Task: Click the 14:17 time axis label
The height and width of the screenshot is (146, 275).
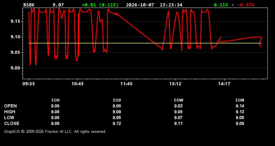Action: point(224,84)
